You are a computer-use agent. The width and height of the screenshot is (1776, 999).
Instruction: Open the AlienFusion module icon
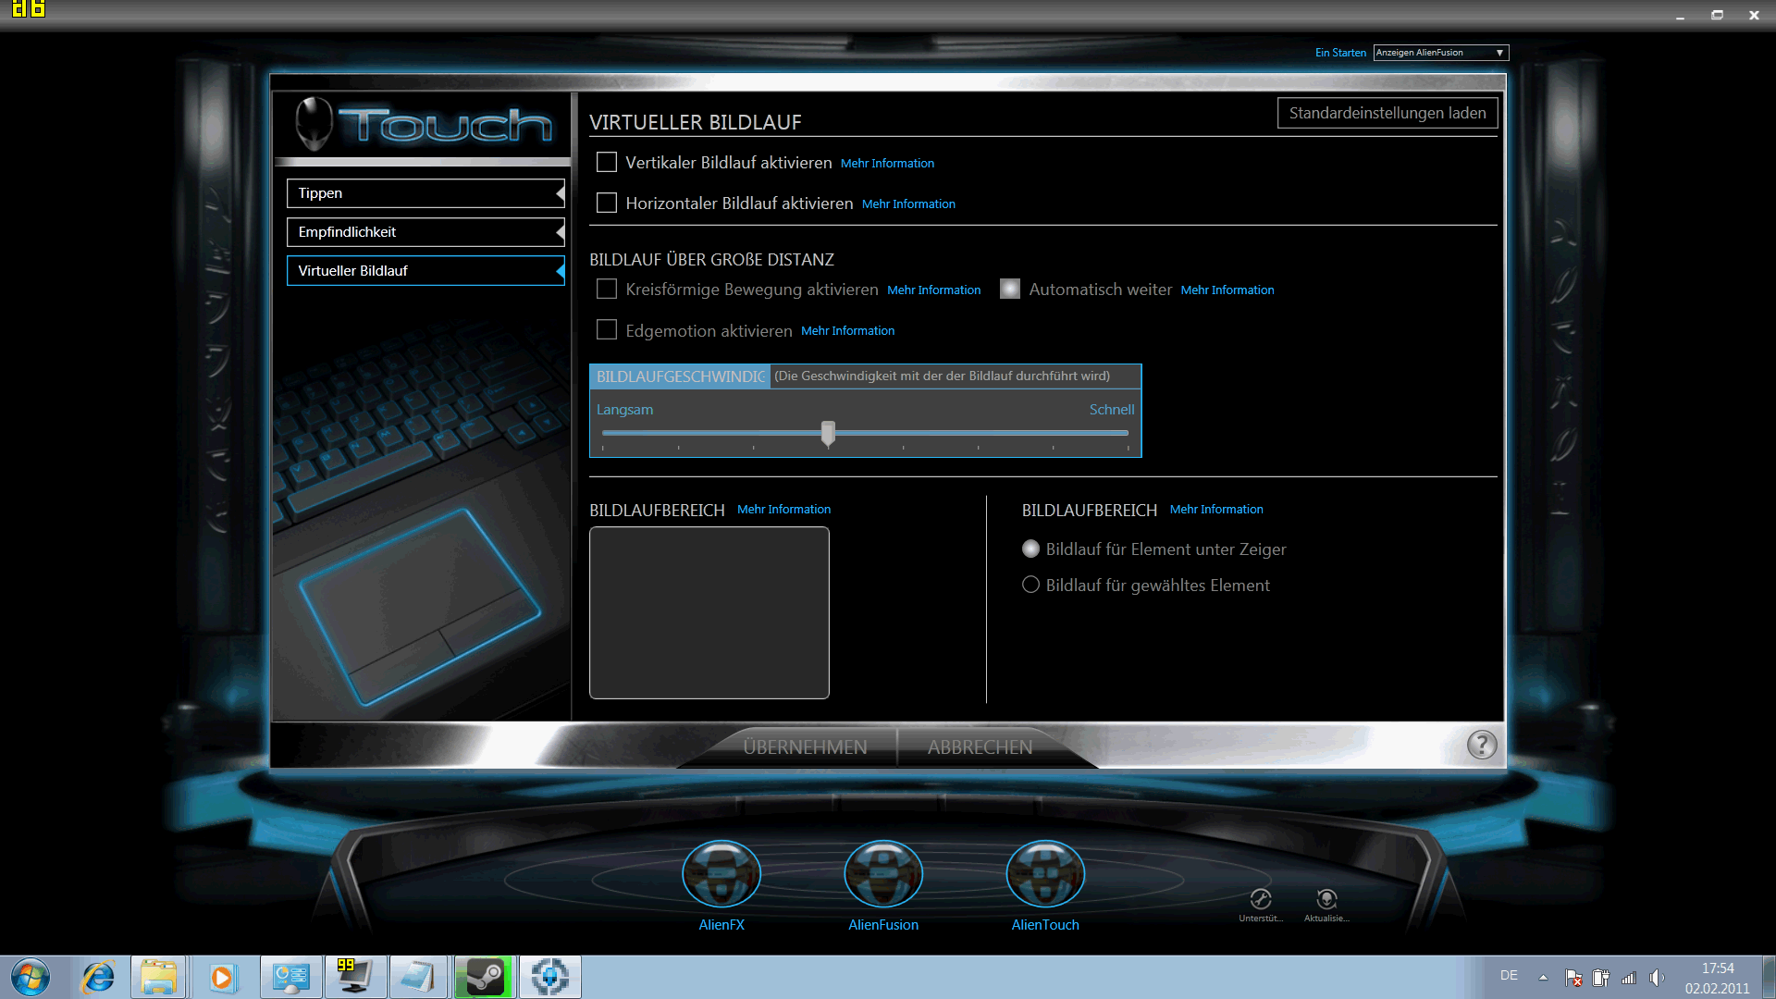click(x=882, y=874)
